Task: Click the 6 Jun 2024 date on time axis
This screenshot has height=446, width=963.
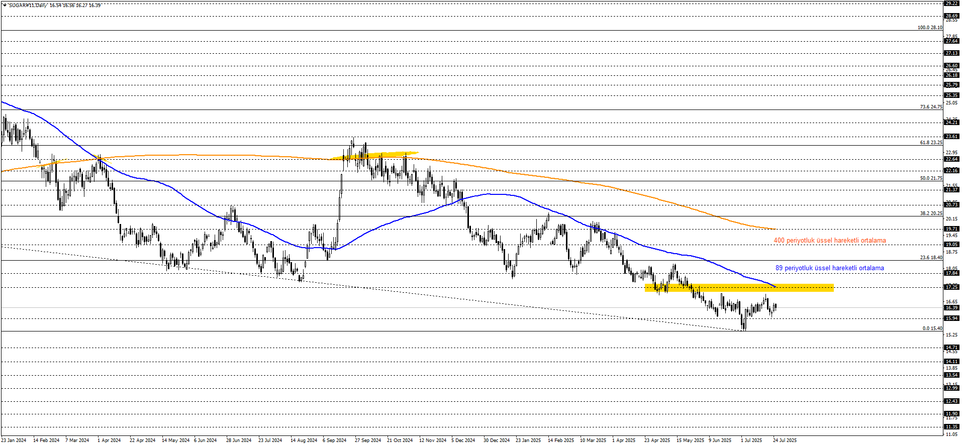Action: (x=206, y=440)
